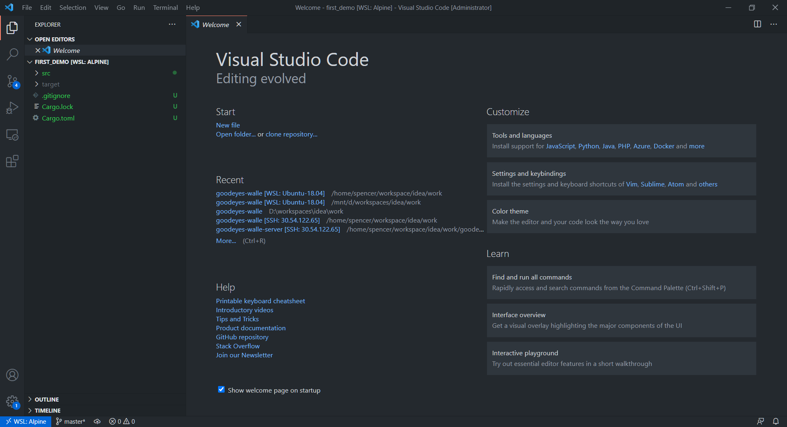The image size is (787, 427).
Task: Open the Manage gear menu
Action: click(12, 402)
